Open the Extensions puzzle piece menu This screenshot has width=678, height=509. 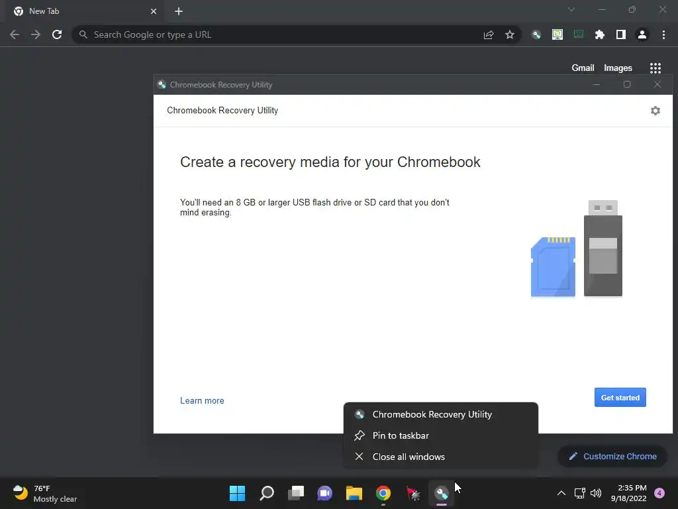(x=600, y=34)
